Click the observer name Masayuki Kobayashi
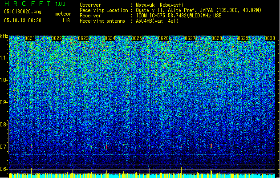 click(x=160, y=5)
